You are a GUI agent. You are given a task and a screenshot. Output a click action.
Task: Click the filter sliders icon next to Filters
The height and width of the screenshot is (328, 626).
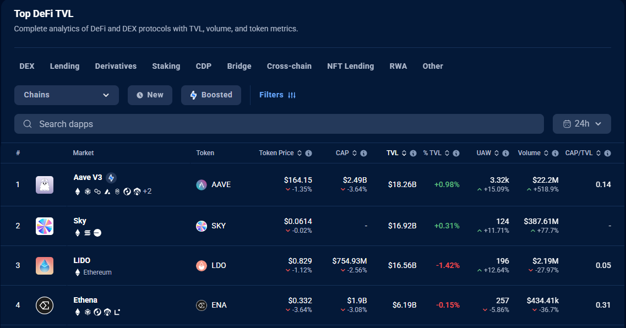coord(292,95)
